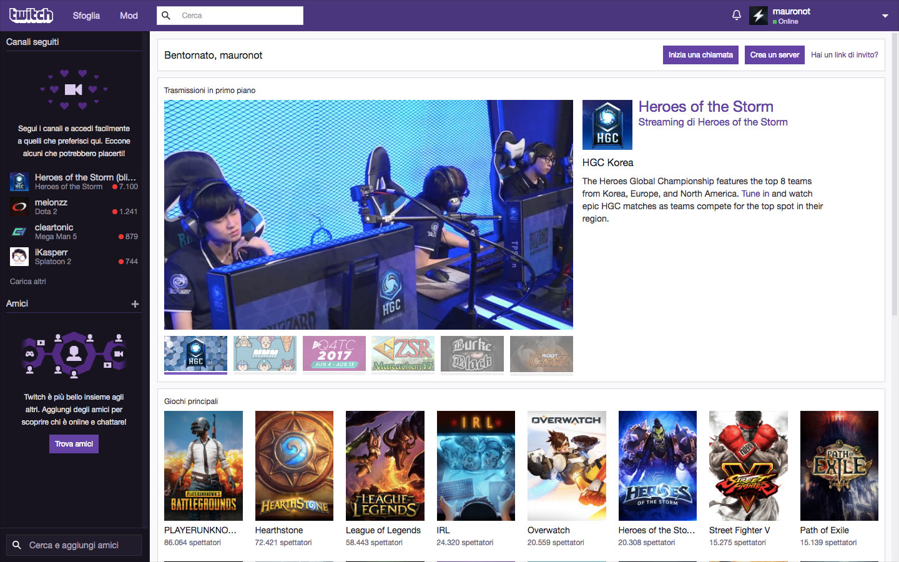Click the 'Heroes of the Storm (bl...' channel name
Image resolution: width=899 pixels, height=562 pixels.
(x=86, y=177)
